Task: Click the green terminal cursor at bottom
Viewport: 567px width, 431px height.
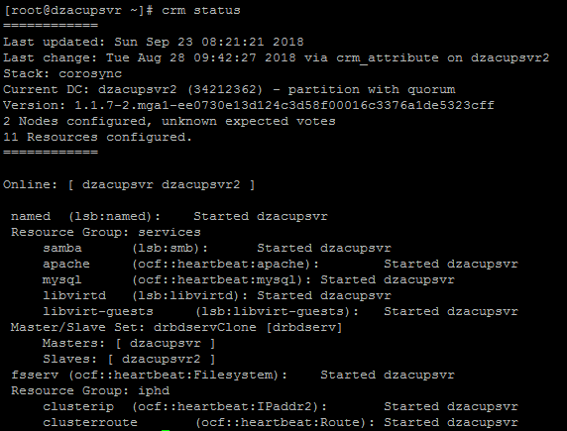Action: (166, 430)
